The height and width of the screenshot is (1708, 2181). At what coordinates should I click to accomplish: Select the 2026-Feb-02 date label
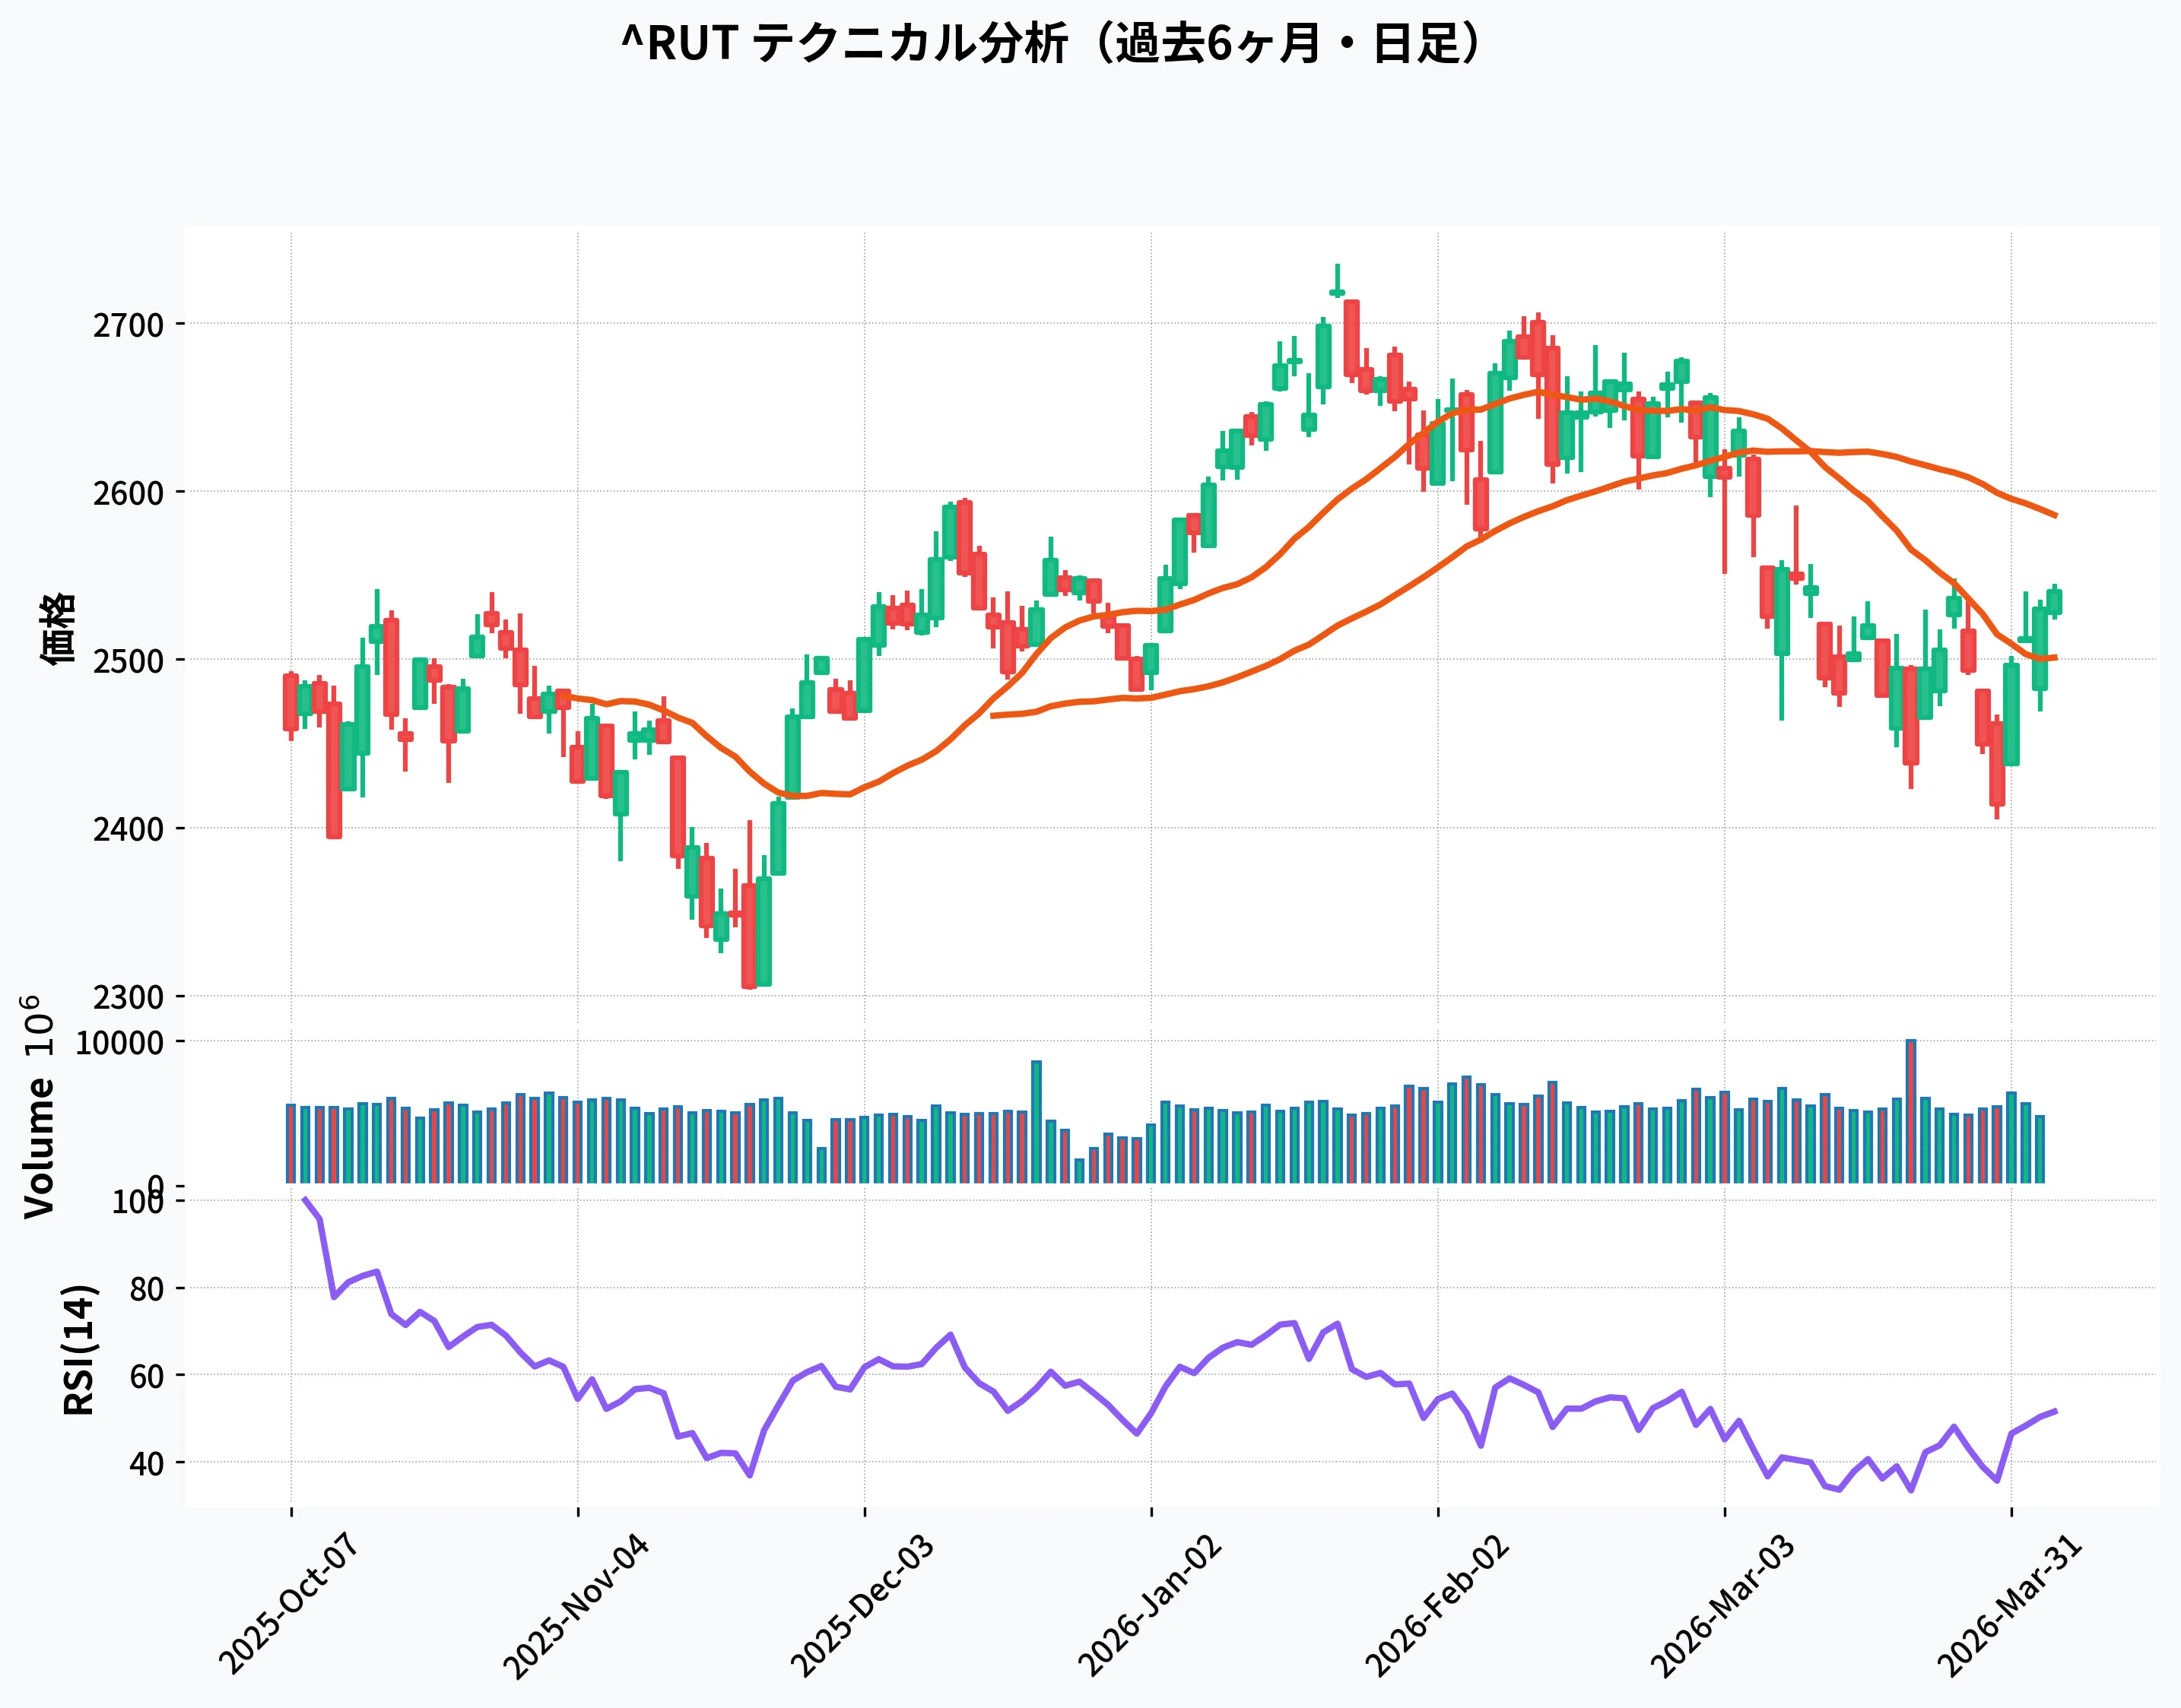click(x=1437, y=1604)
